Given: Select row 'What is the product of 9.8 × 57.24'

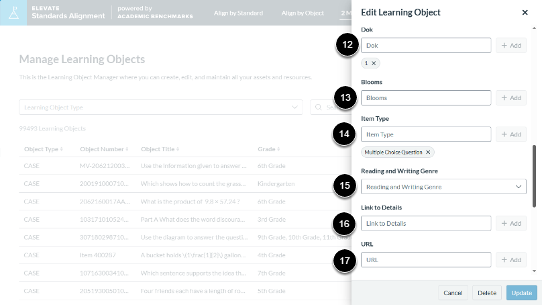Looking at the screenshot, I should point(185,202).
